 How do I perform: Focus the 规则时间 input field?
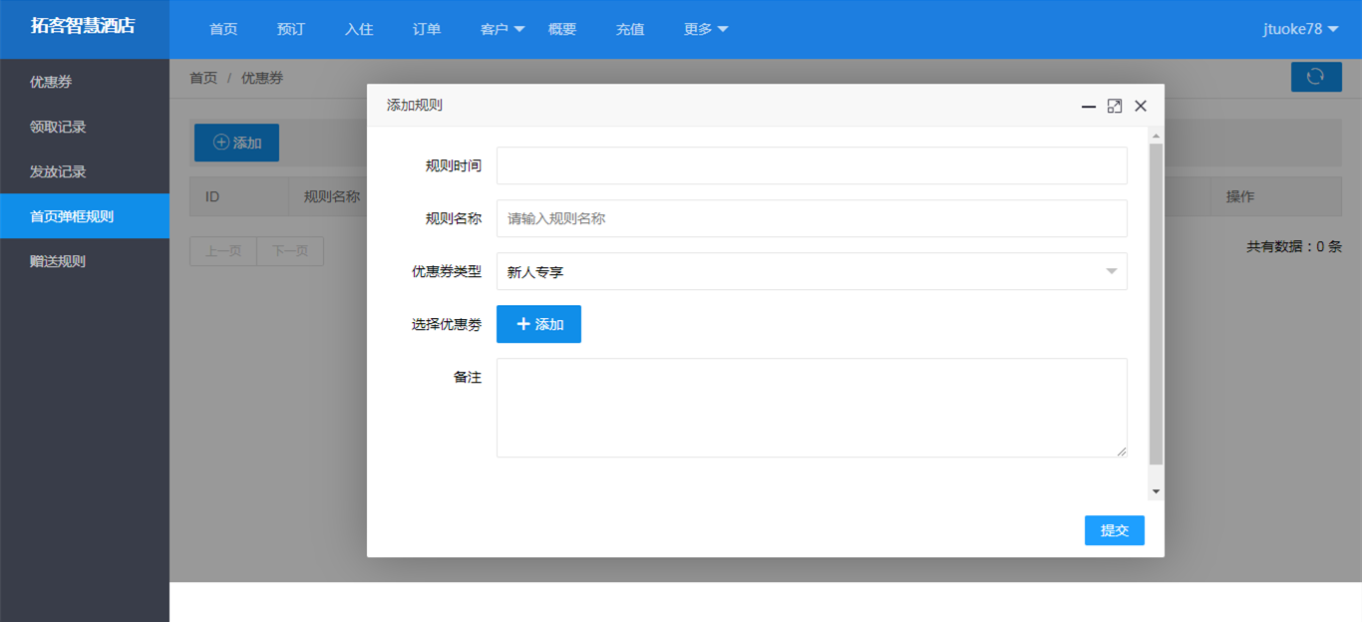[812, 165]
